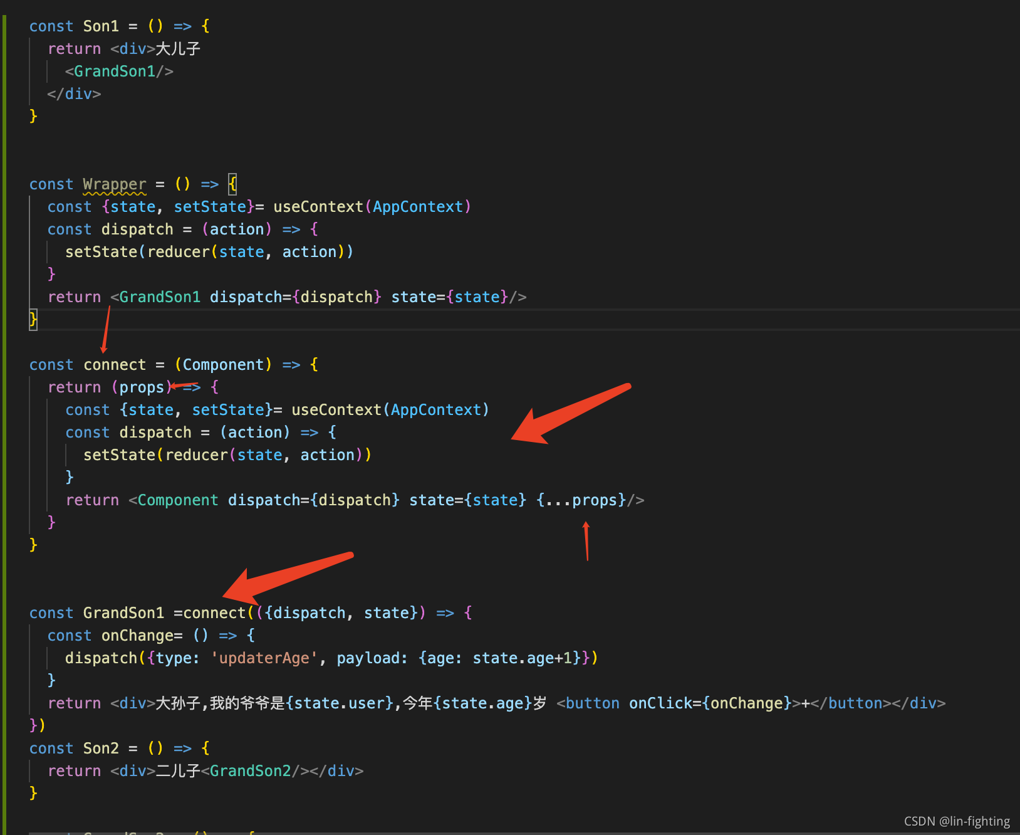
Task: Click the 'return <div>大儿子' line
Action: click(124, 49)
